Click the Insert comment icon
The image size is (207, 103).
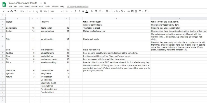coord(132,11)
